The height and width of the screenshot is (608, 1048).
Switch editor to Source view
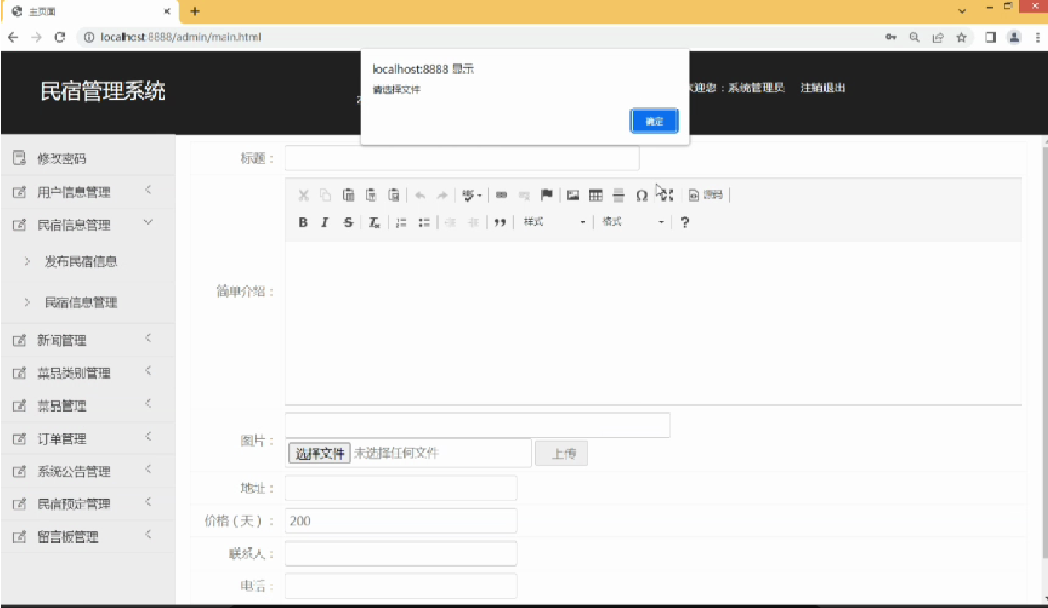point(706,196)
